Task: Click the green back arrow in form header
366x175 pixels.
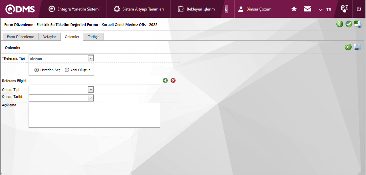Action: 340,24
